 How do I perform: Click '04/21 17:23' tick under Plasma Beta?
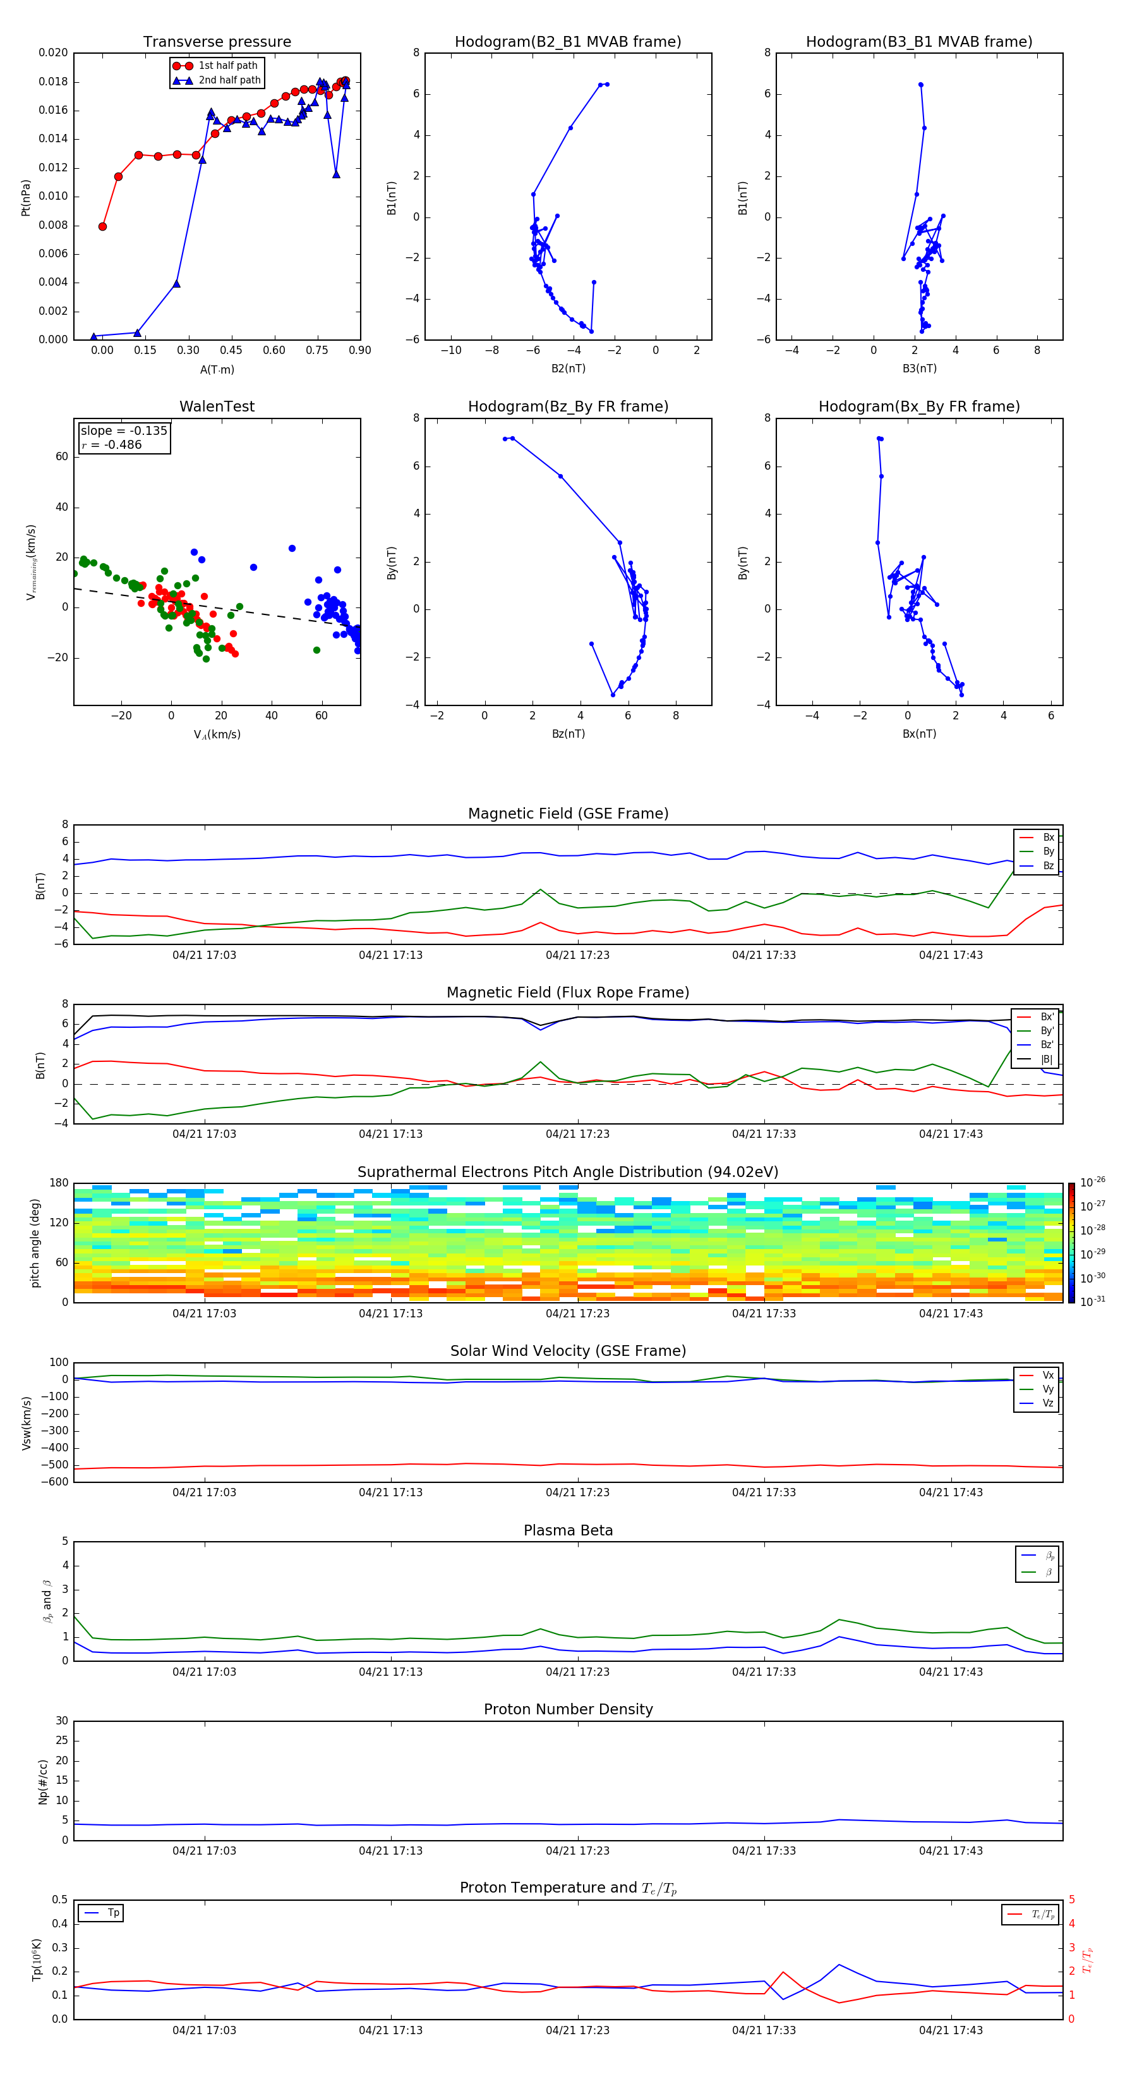pyautogui.click(x=578, y=1672)
